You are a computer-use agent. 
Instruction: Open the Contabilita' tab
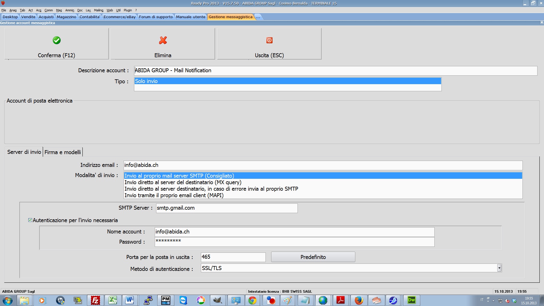[x=90, y=17]
